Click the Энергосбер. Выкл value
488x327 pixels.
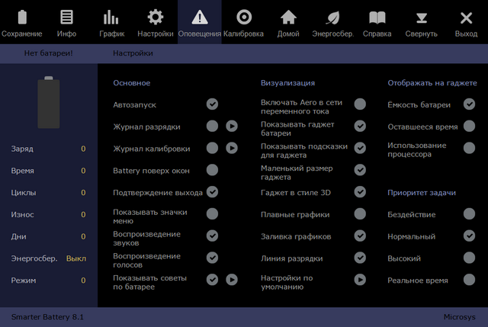coord(76,258)
